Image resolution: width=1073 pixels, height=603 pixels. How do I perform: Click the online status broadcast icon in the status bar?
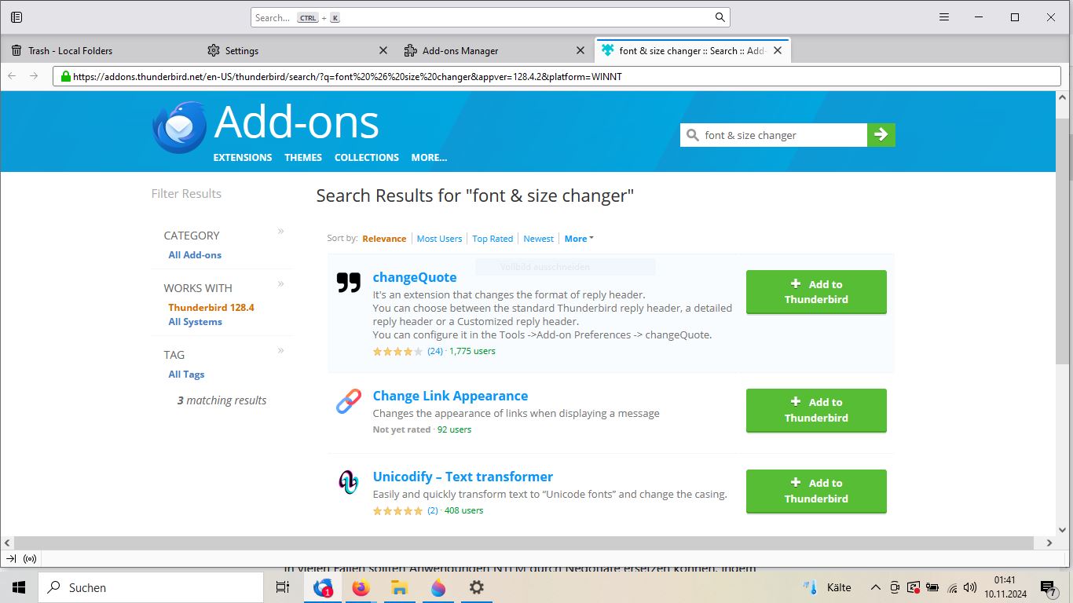pyautogui.click(x=31, y=559)
